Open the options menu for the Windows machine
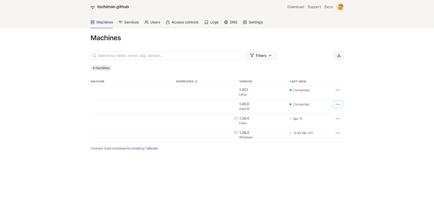434x212 pixels. pyautogui.click(x=338, y=133)
